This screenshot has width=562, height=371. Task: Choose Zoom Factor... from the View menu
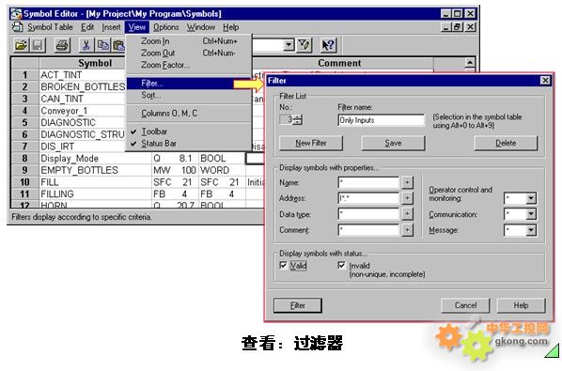coord(189,65)
